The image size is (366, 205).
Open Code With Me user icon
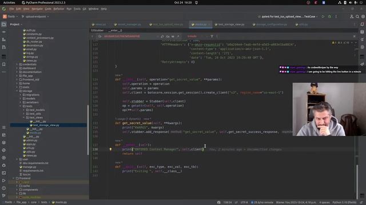pos(352,17)
